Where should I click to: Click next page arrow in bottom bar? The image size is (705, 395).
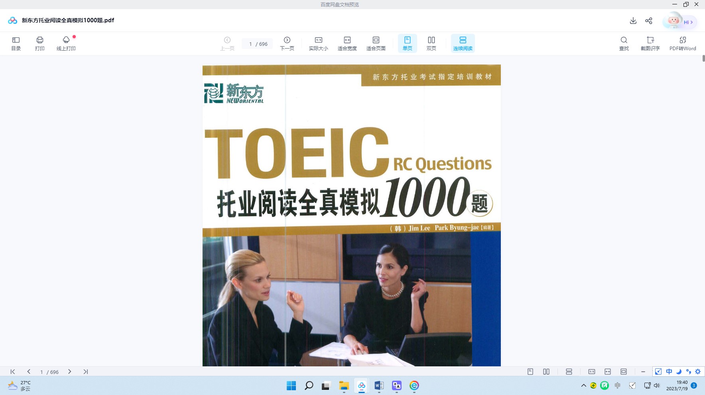click(x=70, y=372)
